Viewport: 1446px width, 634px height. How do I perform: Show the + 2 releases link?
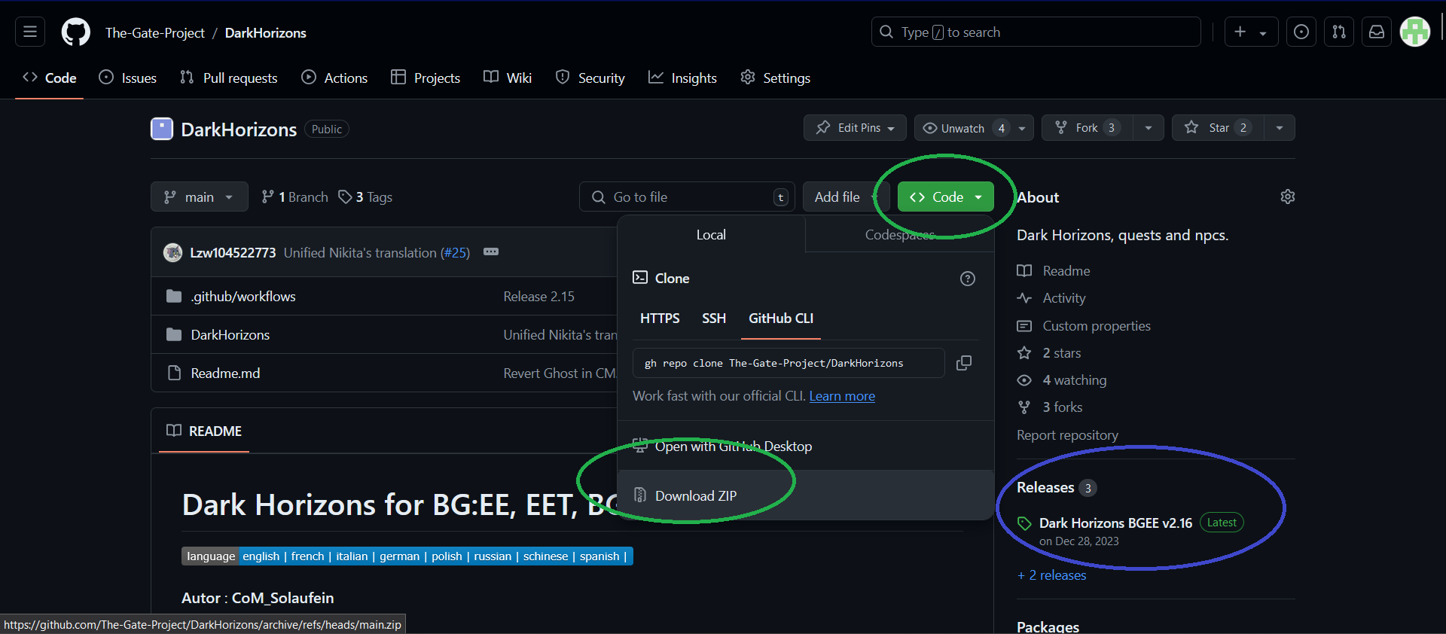pos(1052,575)
